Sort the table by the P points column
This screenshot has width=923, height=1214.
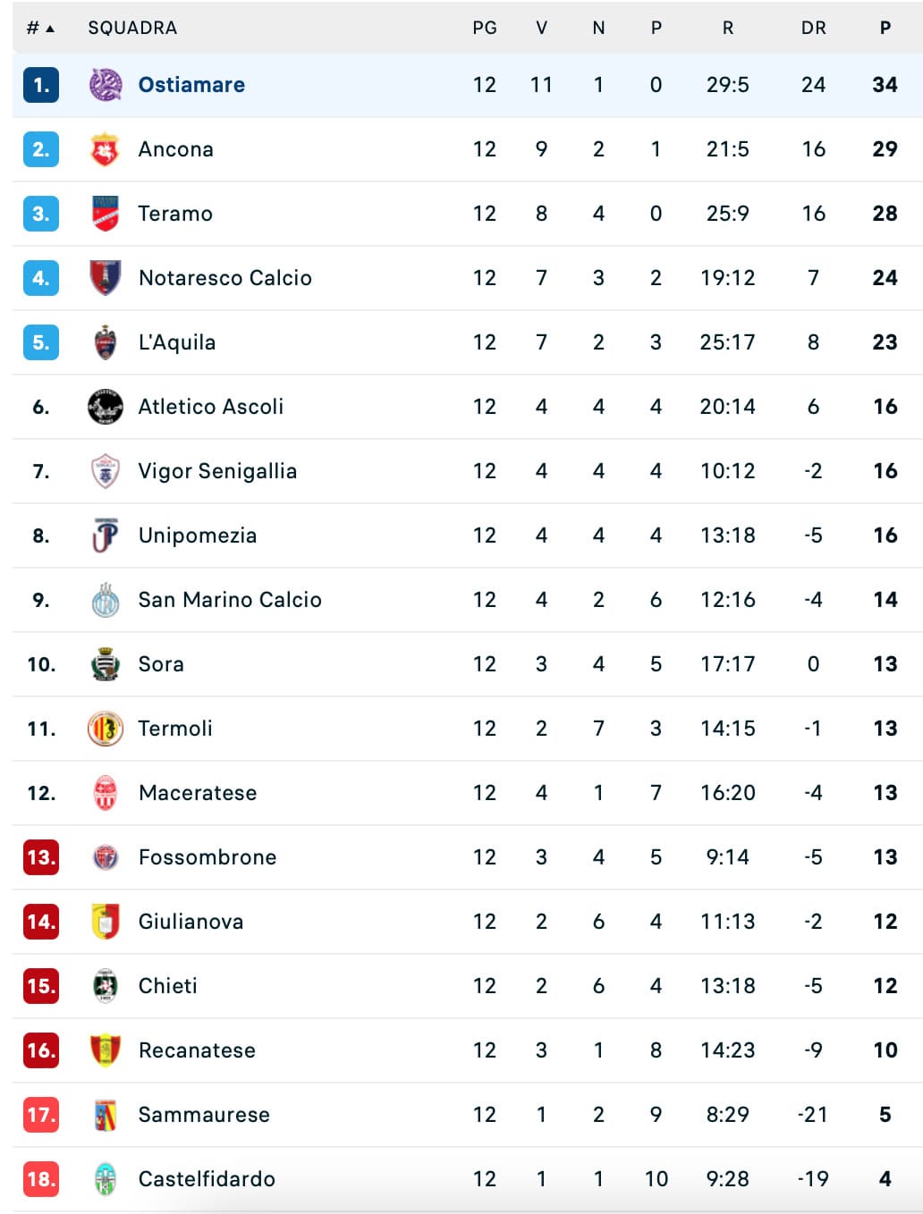click(x=885, y=28)
